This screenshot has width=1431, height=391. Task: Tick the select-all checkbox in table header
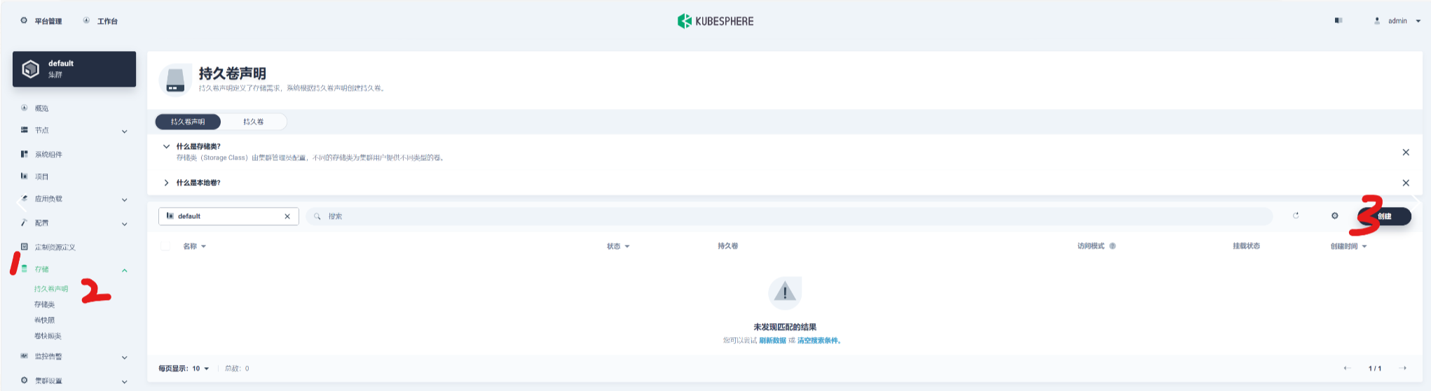click(x=165, y=246)
